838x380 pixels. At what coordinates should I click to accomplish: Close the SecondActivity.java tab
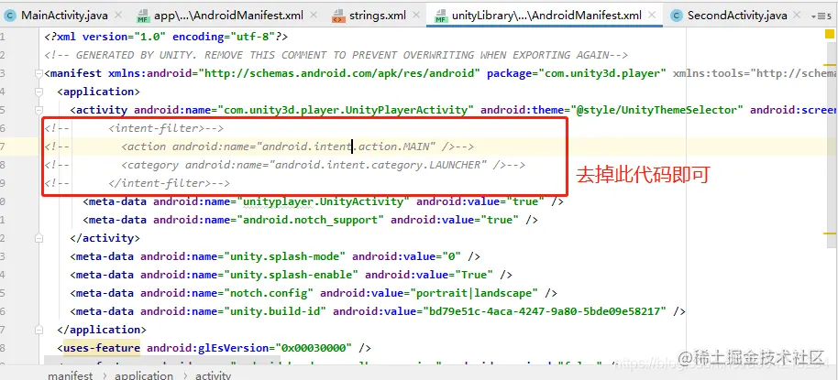(798, 16)
